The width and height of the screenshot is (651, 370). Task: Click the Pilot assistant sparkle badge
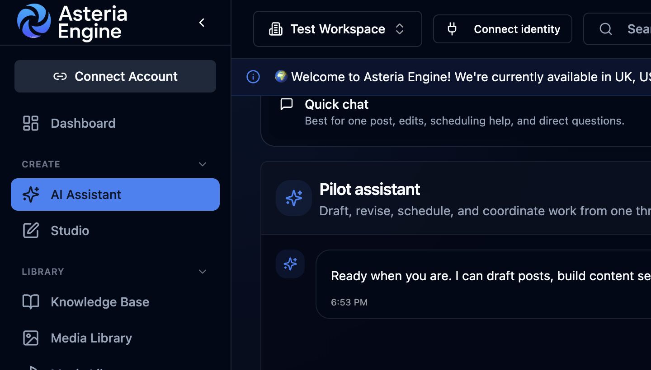point(294,198)
